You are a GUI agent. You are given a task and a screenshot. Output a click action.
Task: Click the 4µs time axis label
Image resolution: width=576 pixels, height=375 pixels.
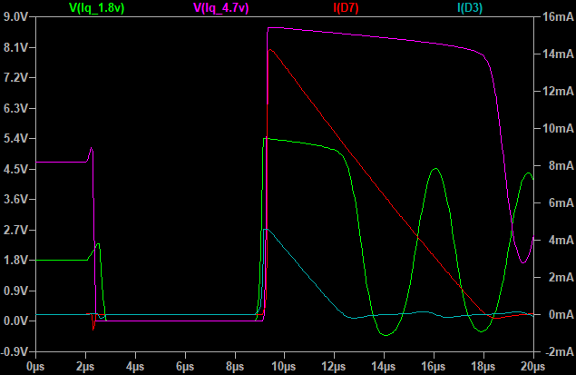[135, 367]
